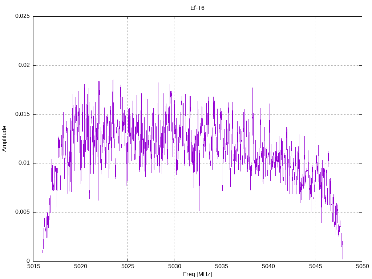The height and width of the screenshot is (279, 372).
Task: Click the x-axis tick label "5050"
Action: click(x=363, y=266)
